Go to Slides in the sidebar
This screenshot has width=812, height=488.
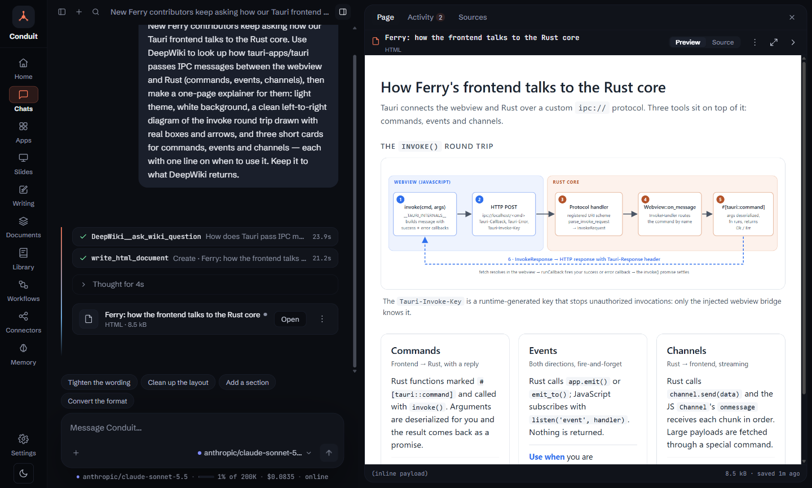23,164
